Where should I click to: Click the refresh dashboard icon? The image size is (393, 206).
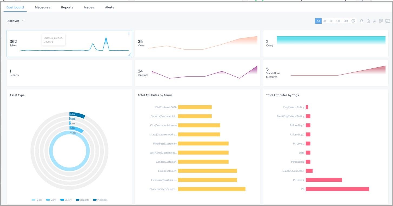point(362,21)
